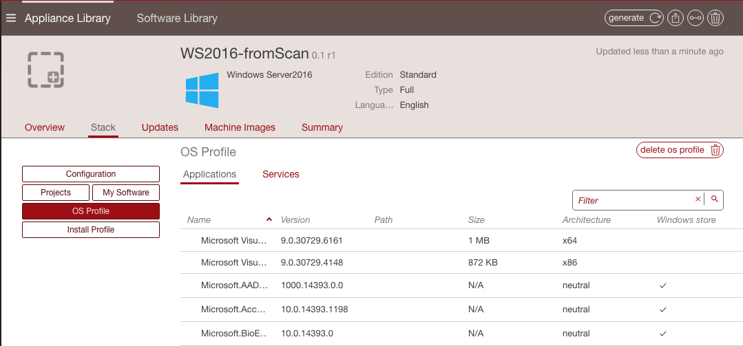Click version 1000.14393.0.0
Image resolution: width=743 pixels, height=346 pixels.
pos(312,285)
